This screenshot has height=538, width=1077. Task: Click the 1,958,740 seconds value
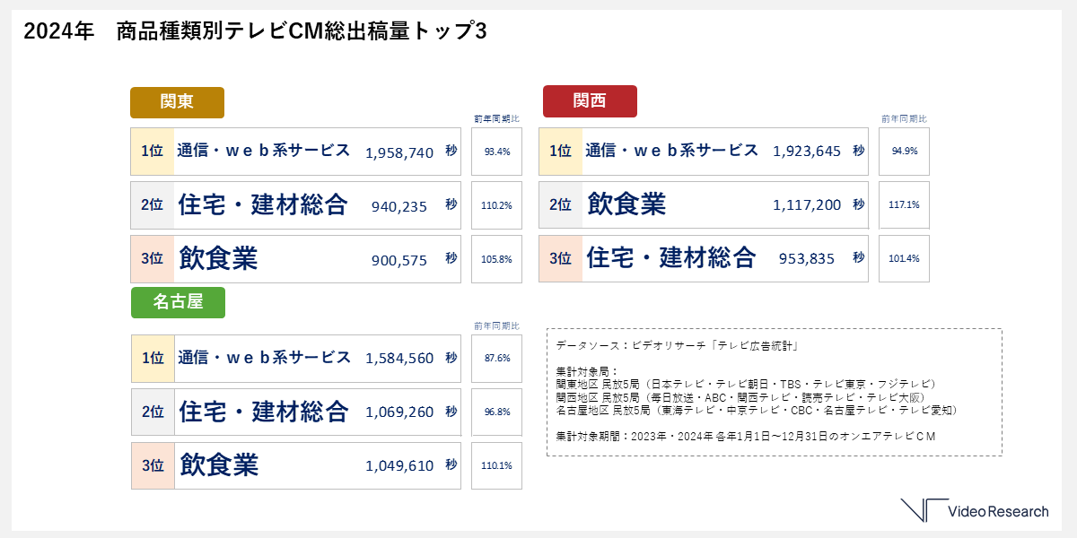click(x=399, y=152)
